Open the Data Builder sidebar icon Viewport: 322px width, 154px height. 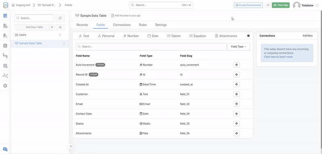[x=5, y=16]
